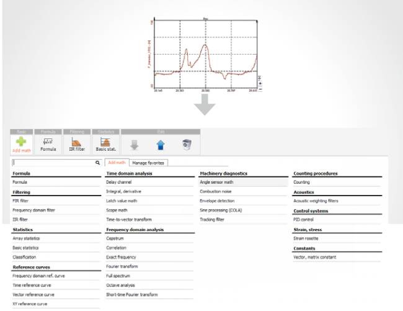Screen dimensions: 403x311
Task: Add Frequency domain ref. curve
Action: pyautogui.click(x=56, y=276)
